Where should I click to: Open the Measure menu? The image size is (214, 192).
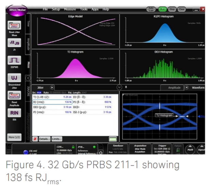click(70, 9)
